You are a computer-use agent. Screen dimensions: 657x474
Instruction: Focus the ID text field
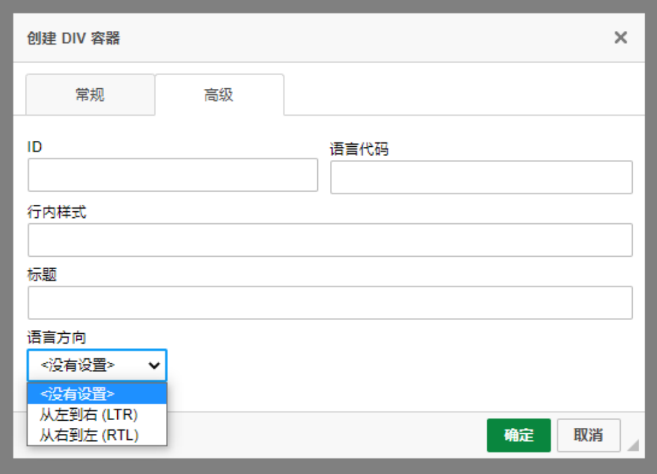172,175
